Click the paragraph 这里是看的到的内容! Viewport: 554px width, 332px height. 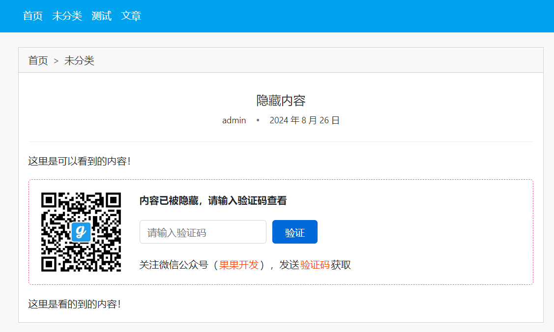click(x=75, y=304)
